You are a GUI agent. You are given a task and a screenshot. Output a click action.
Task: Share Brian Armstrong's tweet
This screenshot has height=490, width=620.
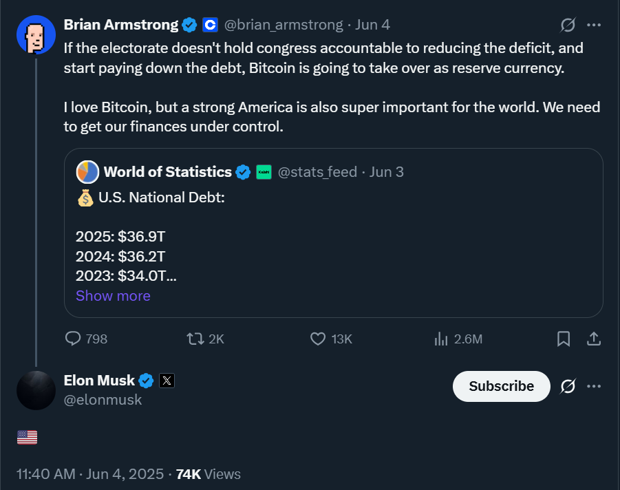(x=594, y=339)
